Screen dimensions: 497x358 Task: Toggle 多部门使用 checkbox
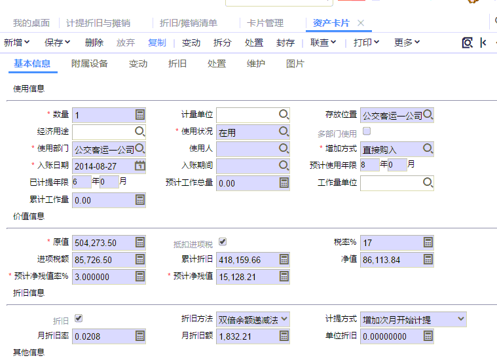point(367,131)
